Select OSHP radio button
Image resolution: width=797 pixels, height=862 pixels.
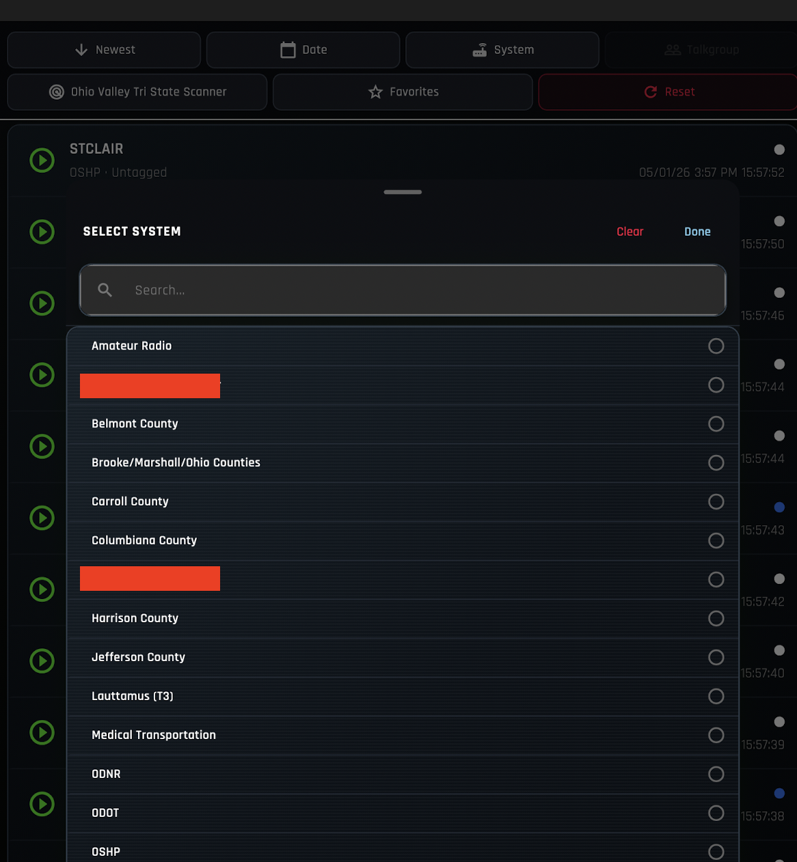click(716, 852)
